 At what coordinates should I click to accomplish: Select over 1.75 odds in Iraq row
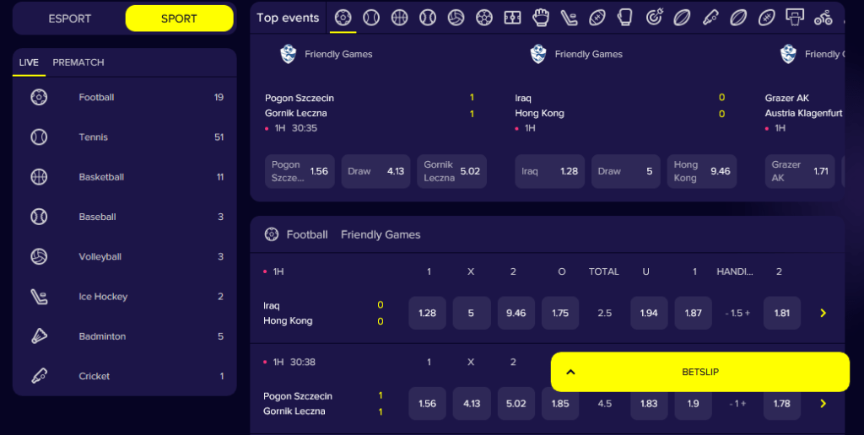pos(560,314)
